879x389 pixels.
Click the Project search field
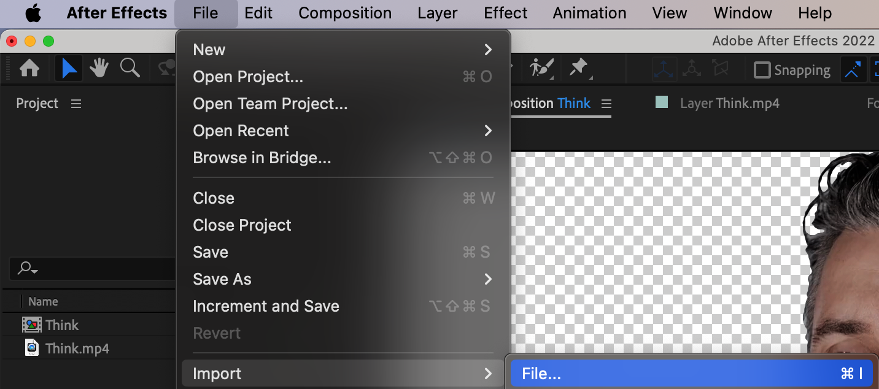tap(92, 268)
